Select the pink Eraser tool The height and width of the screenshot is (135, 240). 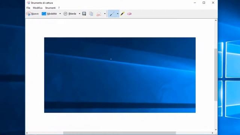tap(129, 14)
